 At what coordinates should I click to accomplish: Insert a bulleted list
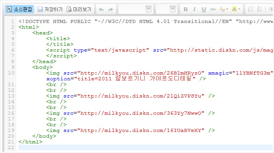pyautogui.click(x=260, y=9)
